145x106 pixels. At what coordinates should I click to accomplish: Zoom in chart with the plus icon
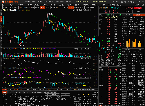[x=64, y=7]
